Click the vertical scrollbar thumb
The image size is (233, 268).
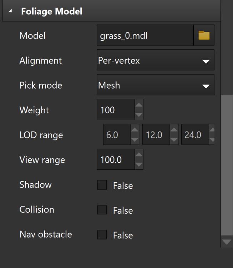pos(227,164)
